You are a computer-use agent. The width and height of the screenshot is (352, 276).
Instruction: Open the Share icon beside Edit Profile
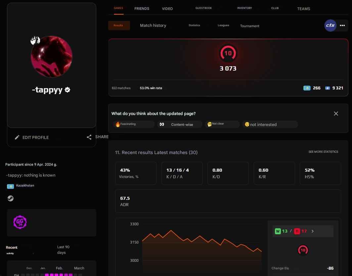(x=89, y=137)
